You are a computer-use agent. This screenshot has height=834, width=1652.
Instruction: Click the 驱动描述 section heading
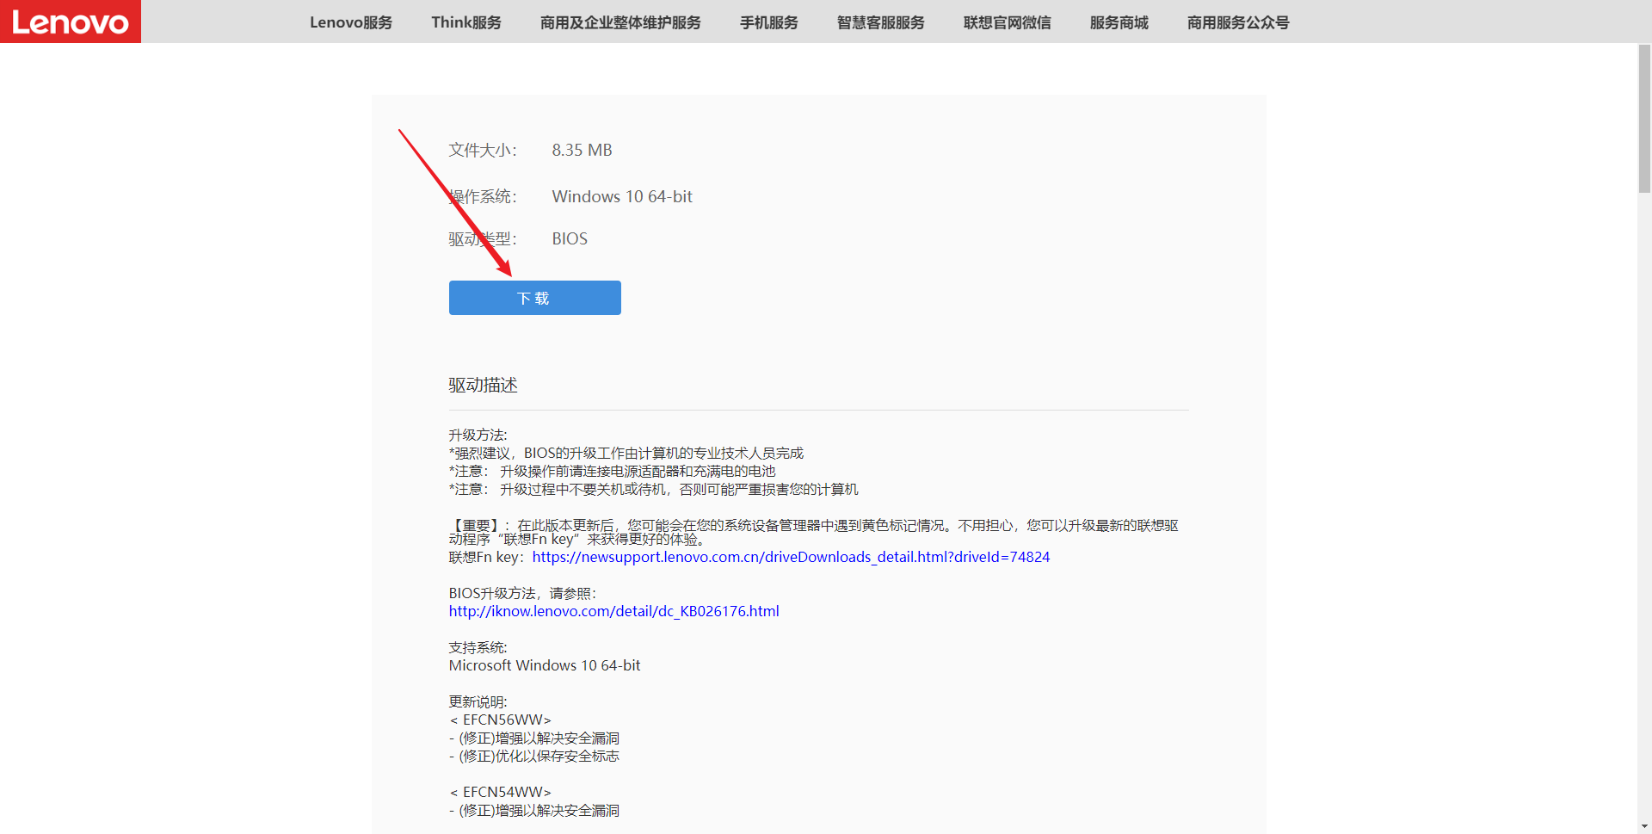point(483,385)
